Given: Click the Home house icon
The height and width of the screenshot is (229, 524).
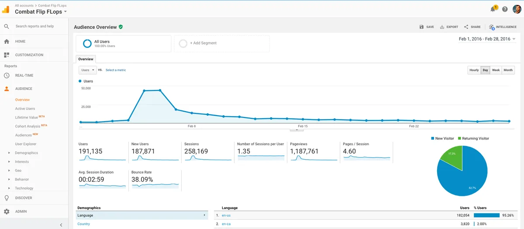Looking at the screenshot, I should pyautogui.click(x=7, y=41).
